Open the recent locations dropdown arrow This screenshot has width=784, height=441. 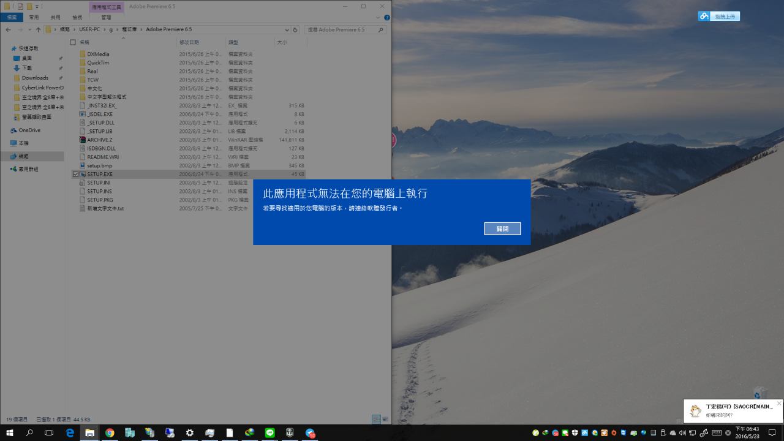(x=30, y=29)
